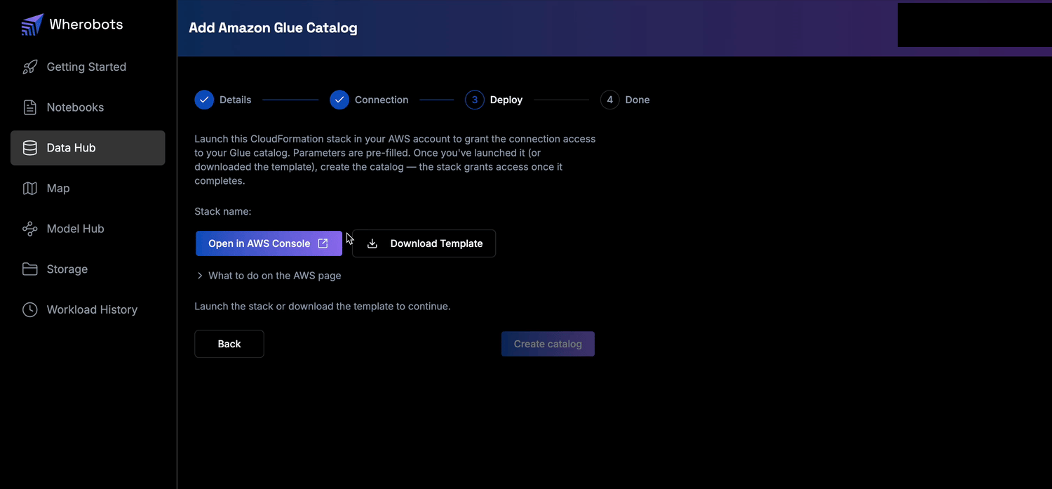Click the Details step label
1052x489 pixels.
[x=235, y=100]
